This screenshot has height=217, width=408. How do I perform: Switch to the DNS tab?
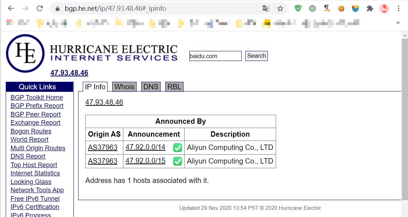tap(151, 87)
